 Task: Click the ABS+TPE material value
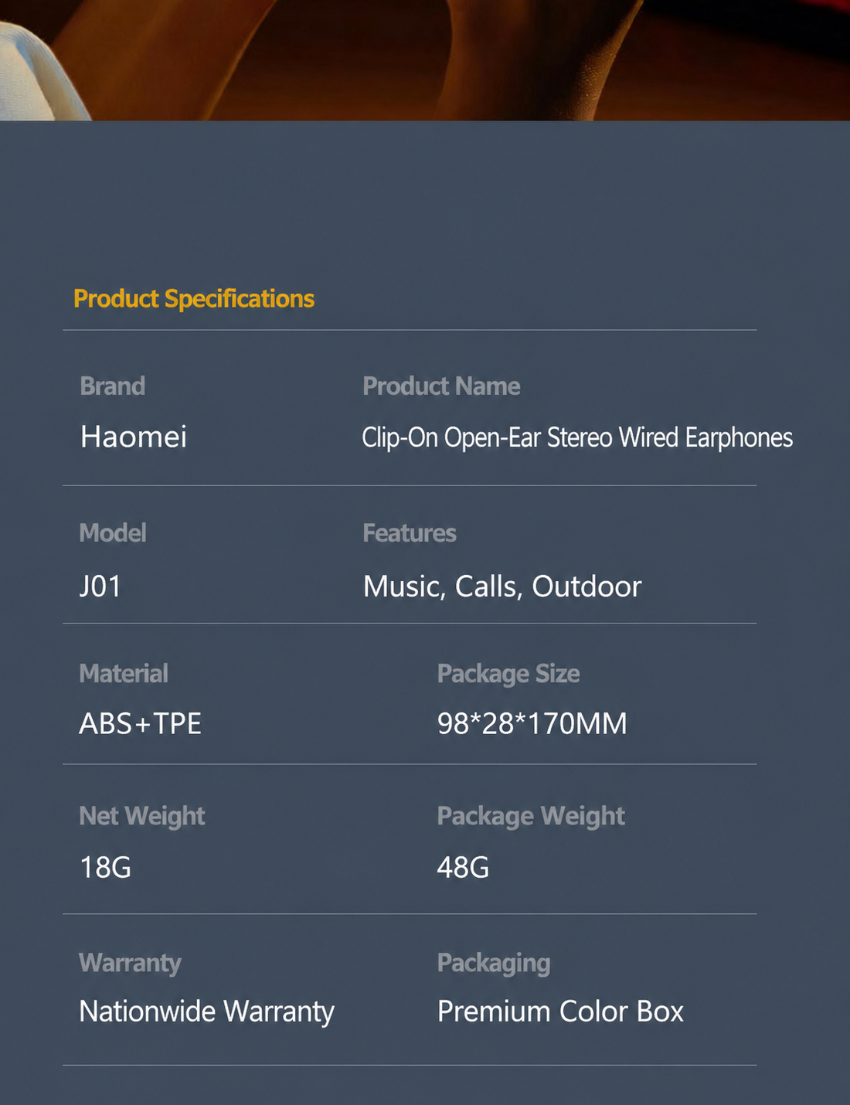141,723
